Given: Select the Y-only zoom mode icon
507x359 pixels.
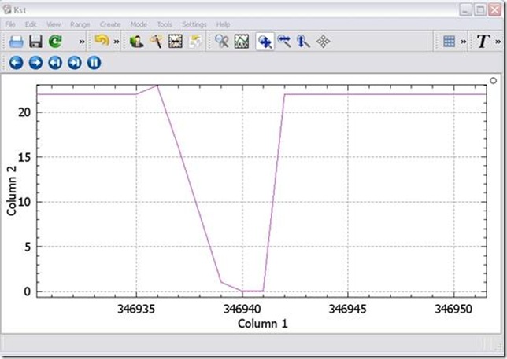Looking at the screenshot, I should [x=303, y=42].
